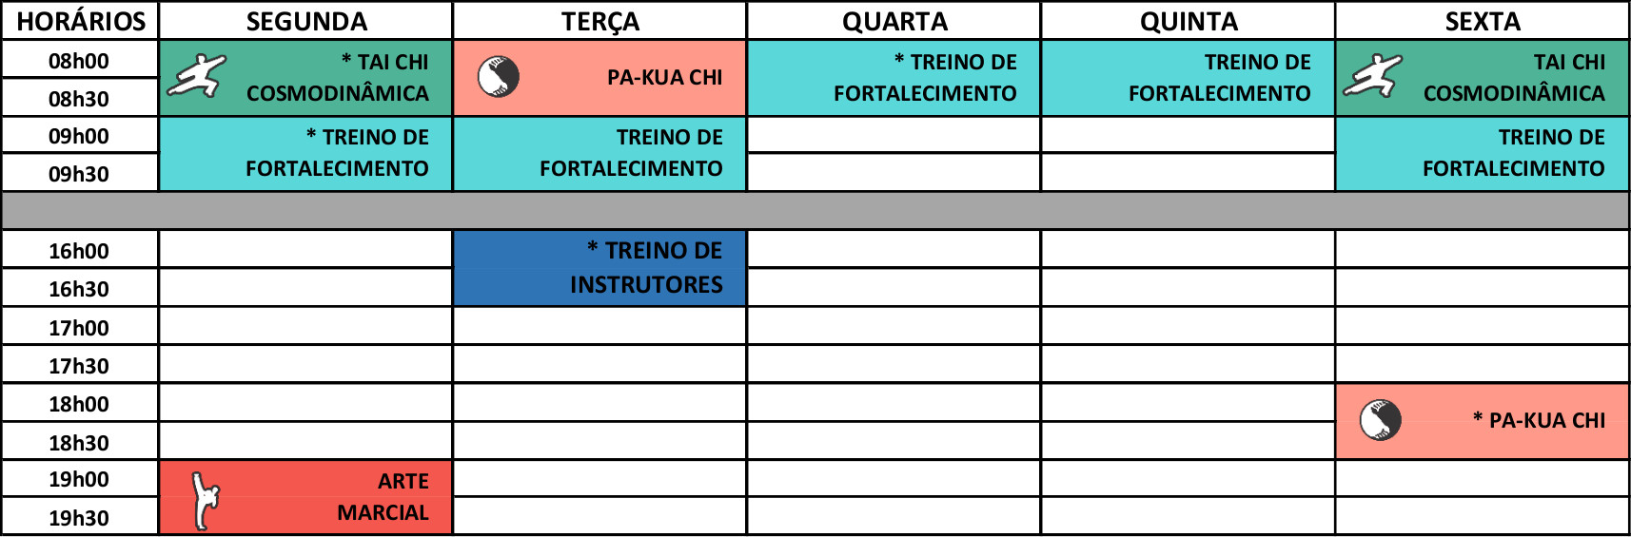Click the yin-yang icon in Terça Pa-Kua Chi
1631x537 pixels.
[499, 77]
